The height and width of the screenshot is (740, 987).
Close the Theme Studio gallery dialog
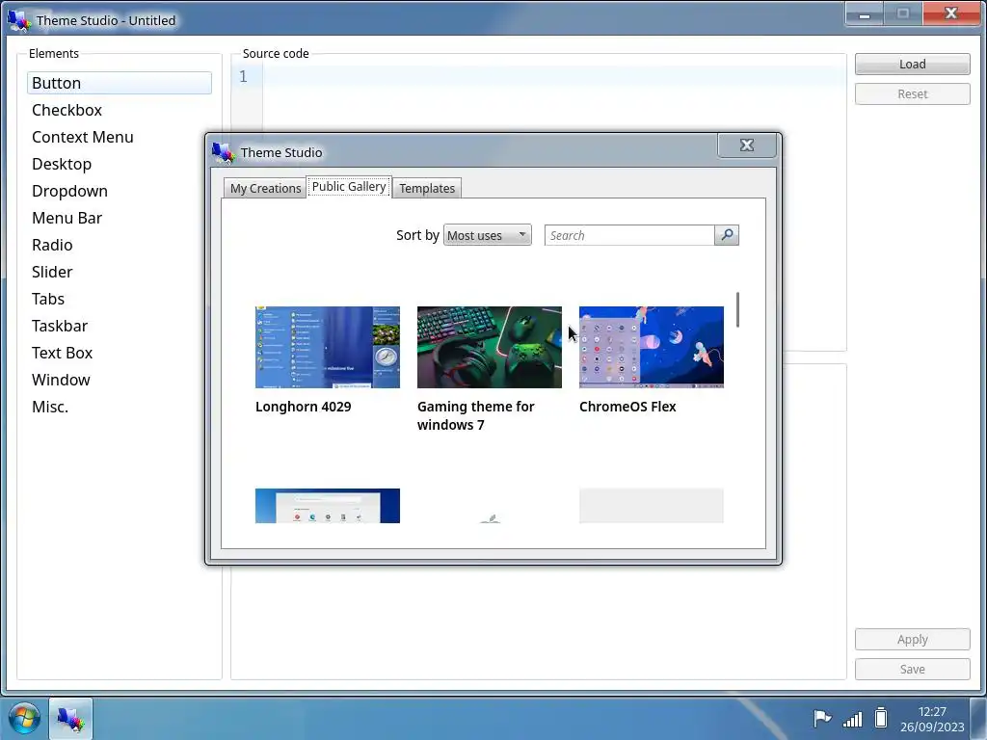coord(747,145)
